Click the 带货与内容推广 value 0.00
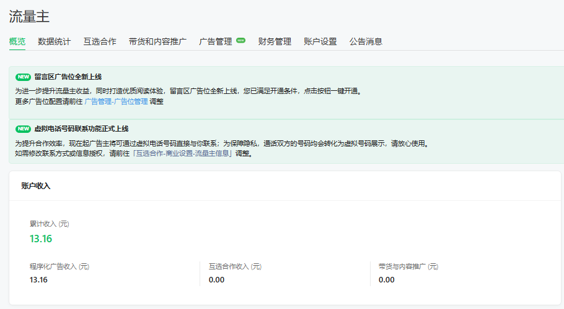 (386, 280)
